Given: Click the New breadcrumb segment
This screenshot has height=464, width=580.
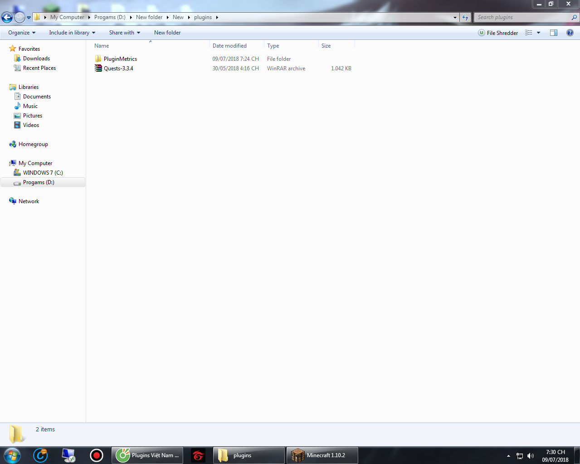Looking at the screenshot, I should point(178,17).
